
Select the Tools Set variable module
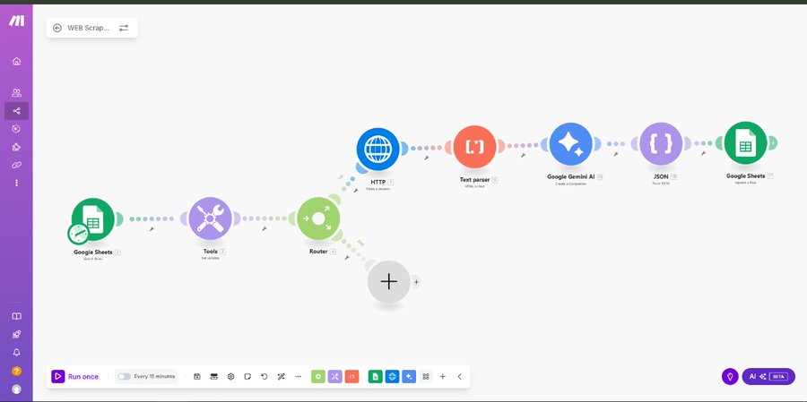(210, 218)
